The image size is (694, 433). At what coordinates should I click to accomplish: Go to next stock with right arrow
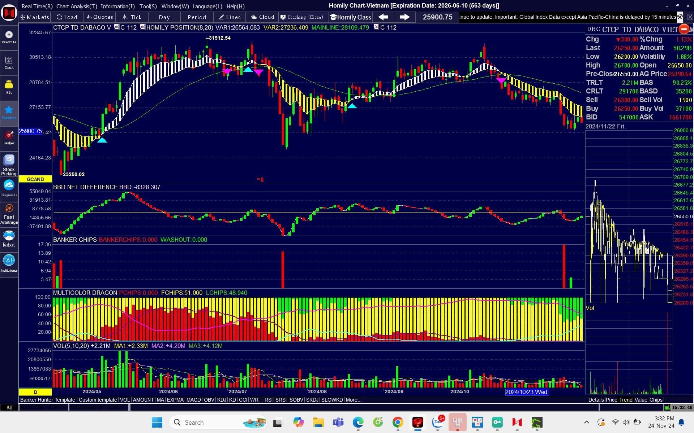[404, 17]
